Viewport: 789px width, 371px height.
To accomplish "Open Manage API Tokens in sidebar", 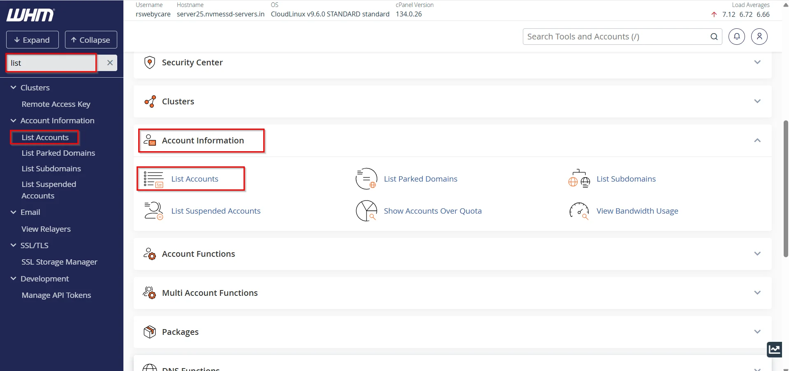I will 56,295.
